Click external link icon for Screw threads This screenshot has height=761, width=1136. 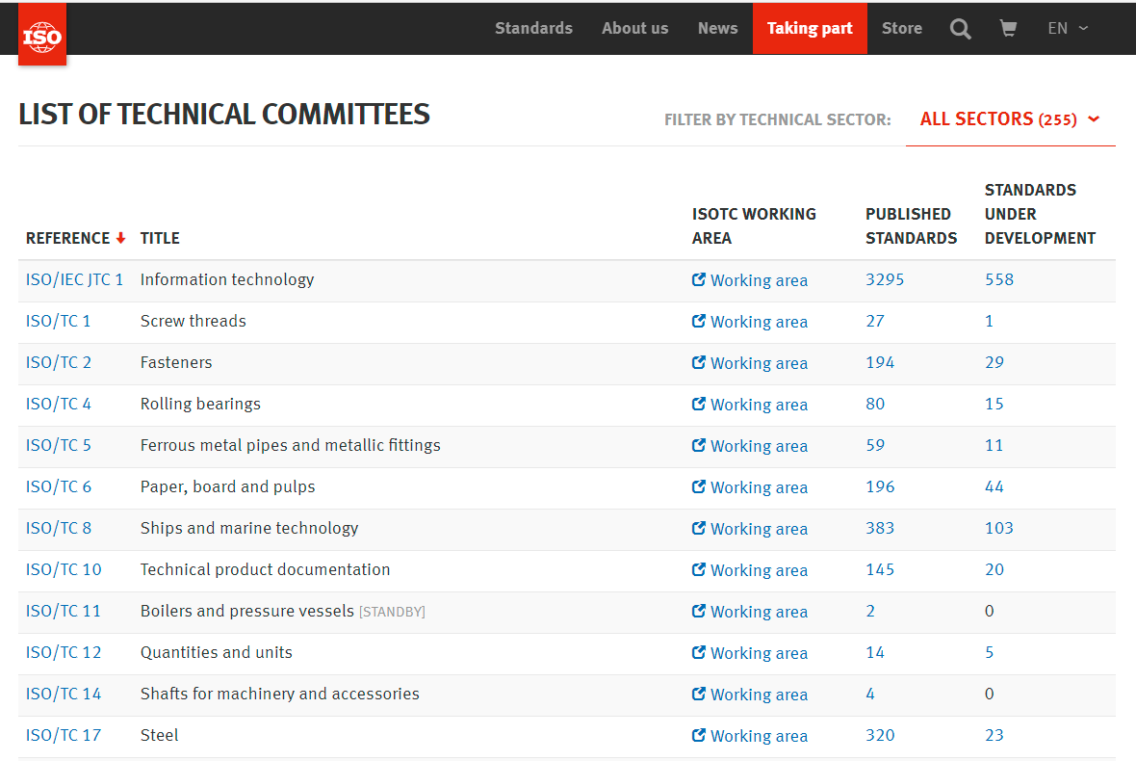click(699, 322)
